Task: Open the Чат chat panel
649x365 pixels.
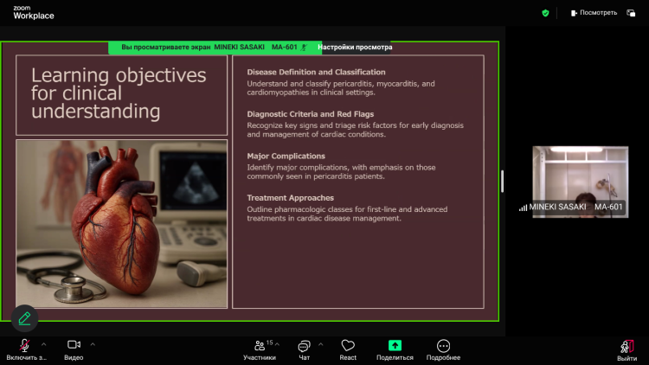Action: pos(304,345)
